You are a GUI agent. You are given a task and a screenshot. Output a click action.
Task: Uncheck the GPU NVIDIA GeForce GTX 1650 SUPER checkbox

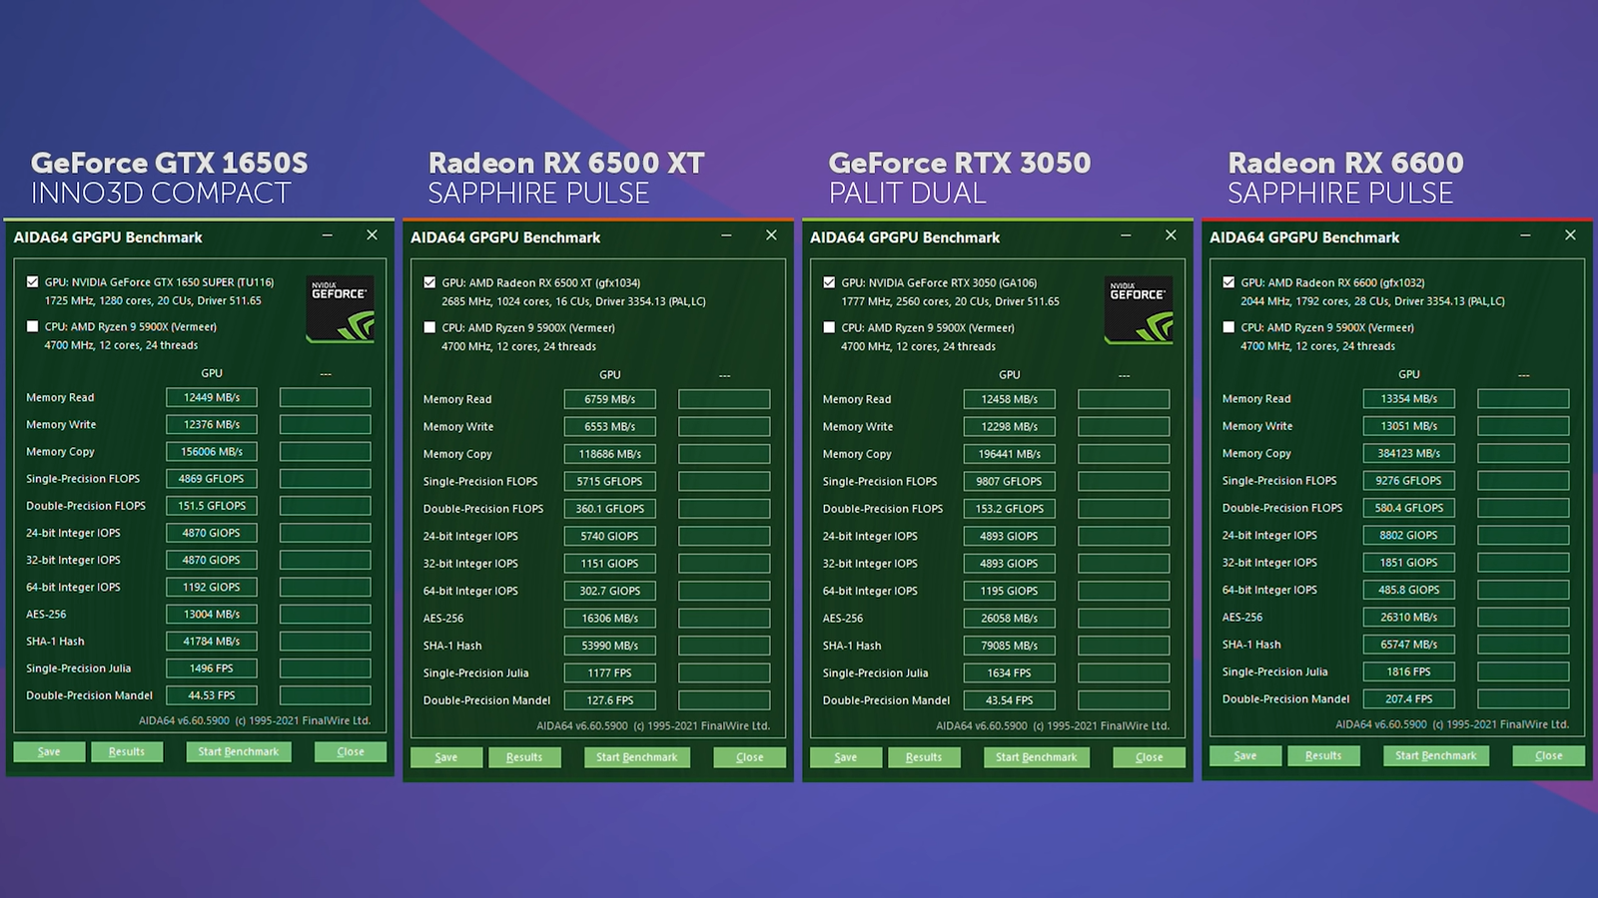pos(33,282)
